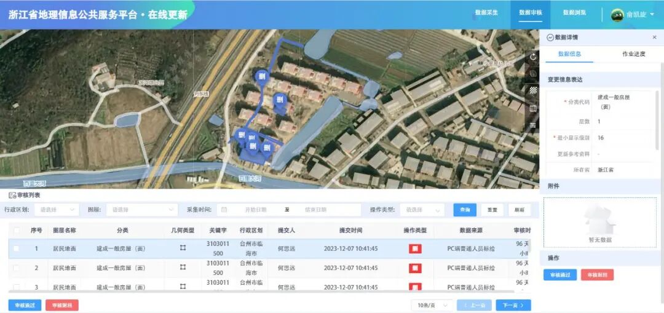The image size is (664, 313).
Task: Tick the checkbox for row 1
Action: pos(17,248)
